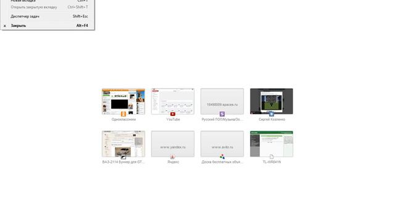Click the ВАЗ-2114 Бункер для GT caption
Screen dimensions: 395x222
click(123, 162)
